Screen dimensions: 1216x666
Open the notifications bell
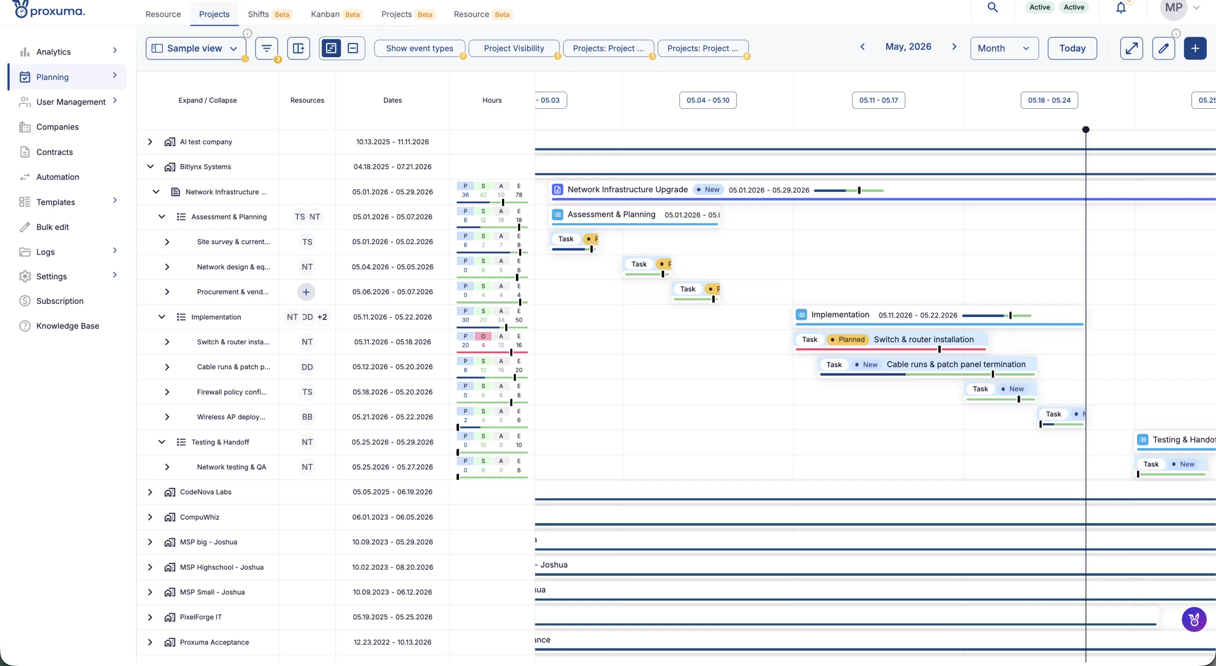pos(1121,8)
